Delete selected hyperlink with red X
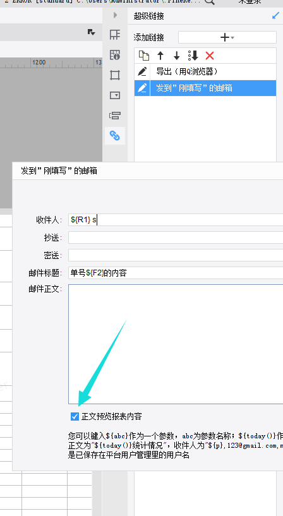This screenshot has height=516, width=283. tap(210, 56)
